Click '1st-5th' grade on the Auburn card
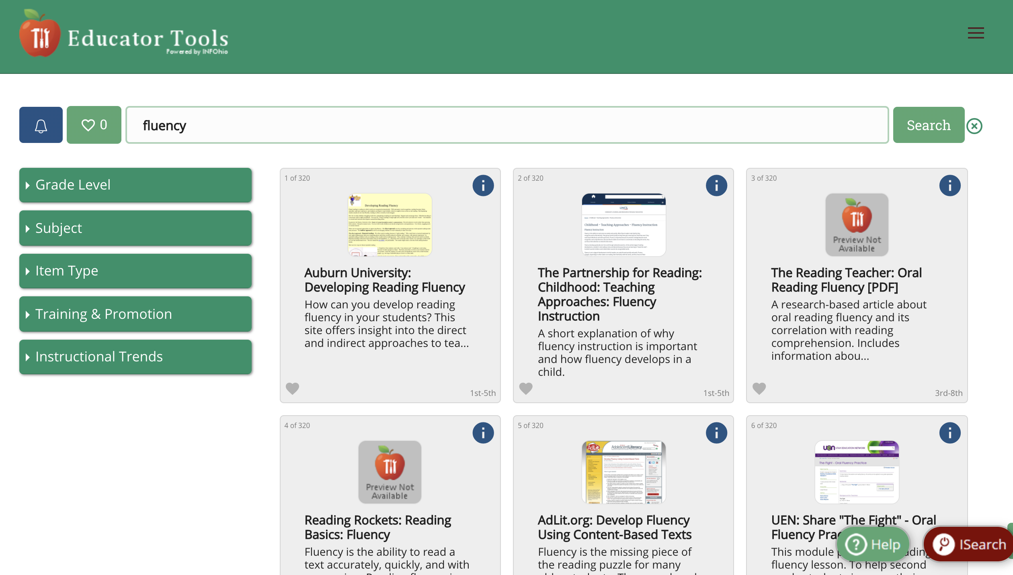 tap(483, 393)
